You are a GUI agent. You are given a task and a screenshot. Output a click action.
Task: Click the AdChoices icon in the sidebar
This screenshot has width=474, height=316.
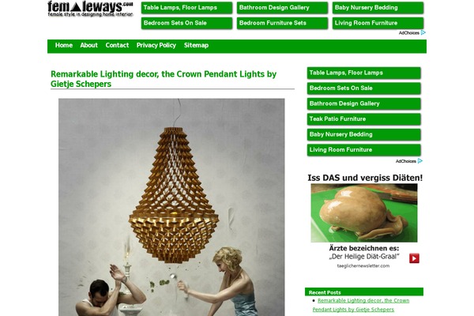tap(420, 161)
